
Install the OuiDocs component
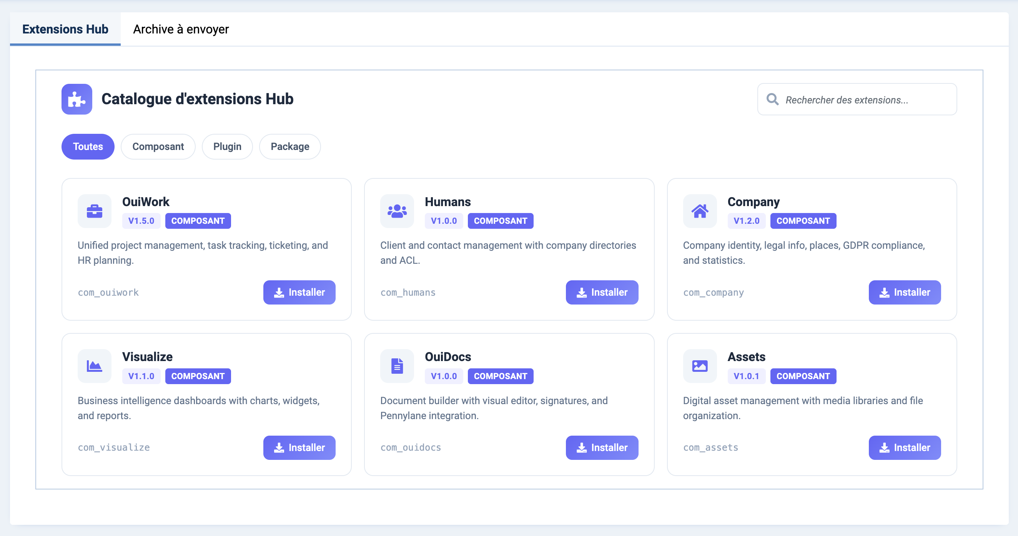point(602,448)
